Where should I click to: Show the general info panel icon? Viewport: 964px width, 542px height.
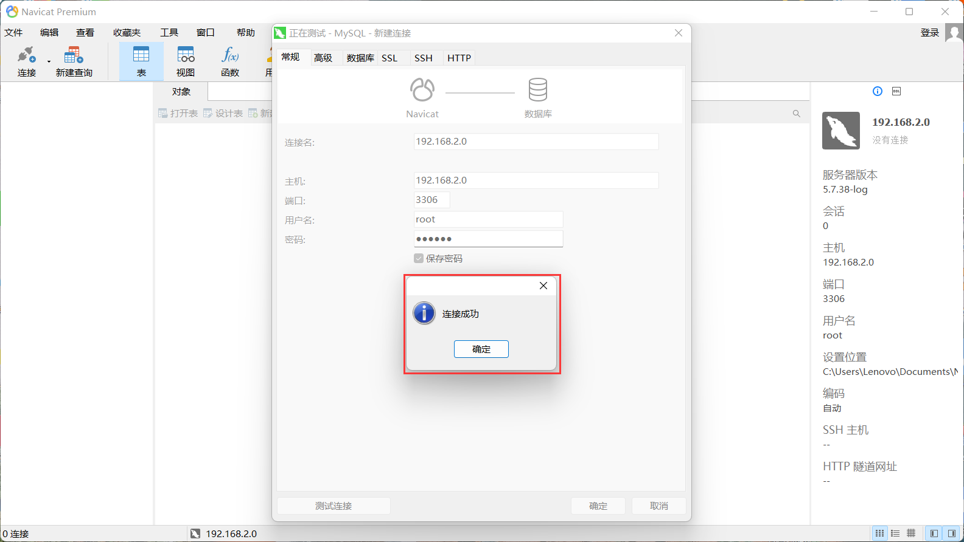click(878, 91)
